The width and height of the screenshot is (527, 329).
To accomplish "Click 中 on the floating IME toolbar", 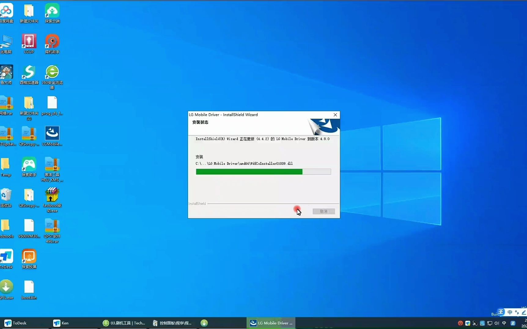I will (x=510, y=312).
